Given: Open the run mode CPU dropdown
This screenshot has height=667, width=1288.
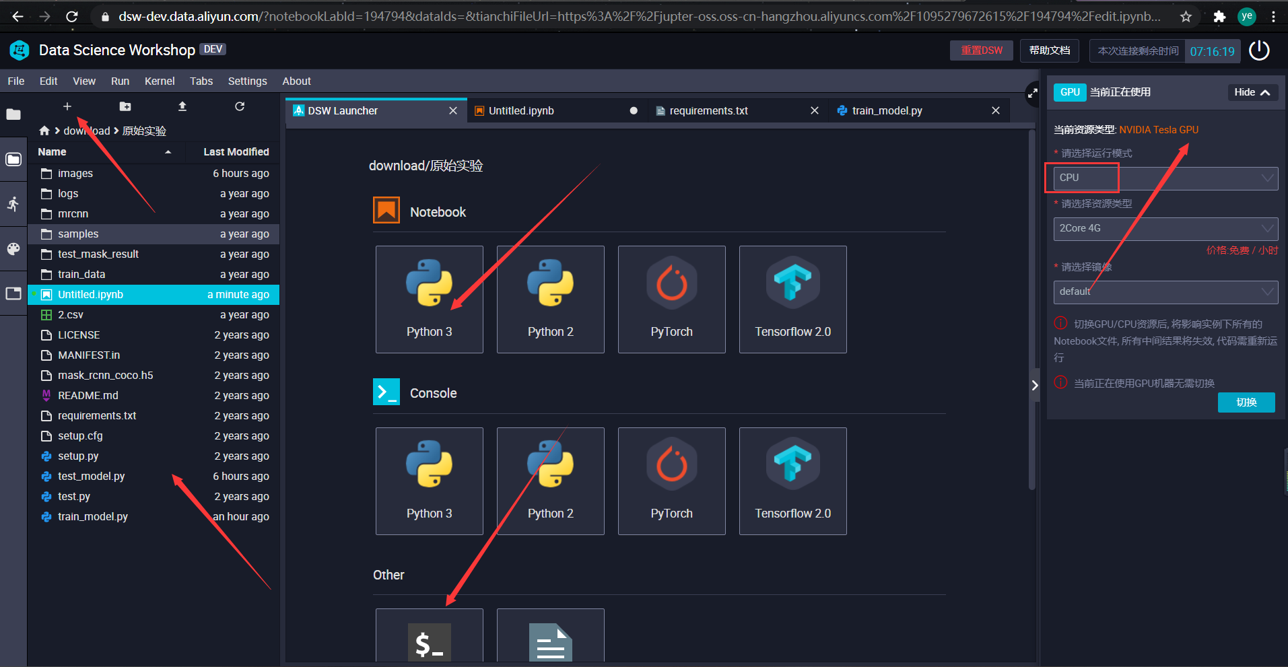Looking at the screenshot, I should tap(1165, 178).
